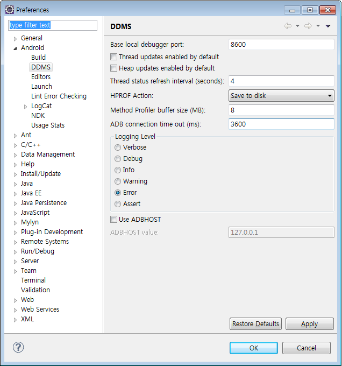Select the Mylyn category
Viewport: 342px width, 366px height.
(30, 222)
